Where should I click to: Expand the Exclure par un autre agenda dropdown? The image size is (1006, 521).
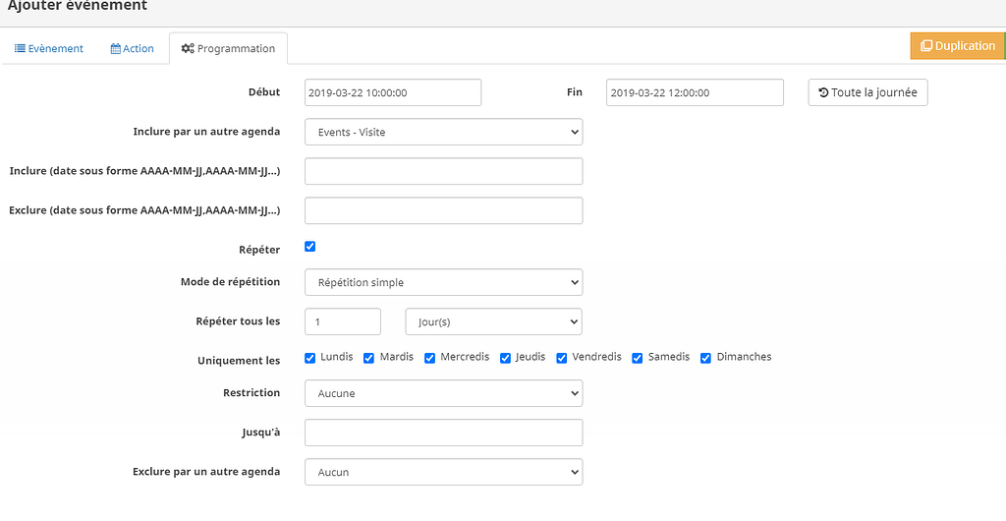click(x=443, y=472)
